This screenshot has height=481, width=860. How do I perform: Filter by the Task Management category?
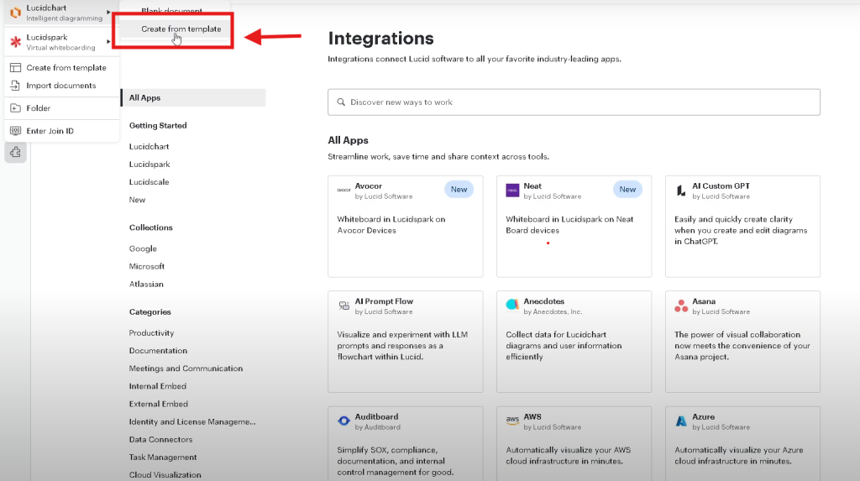click(x=163, y=457)
